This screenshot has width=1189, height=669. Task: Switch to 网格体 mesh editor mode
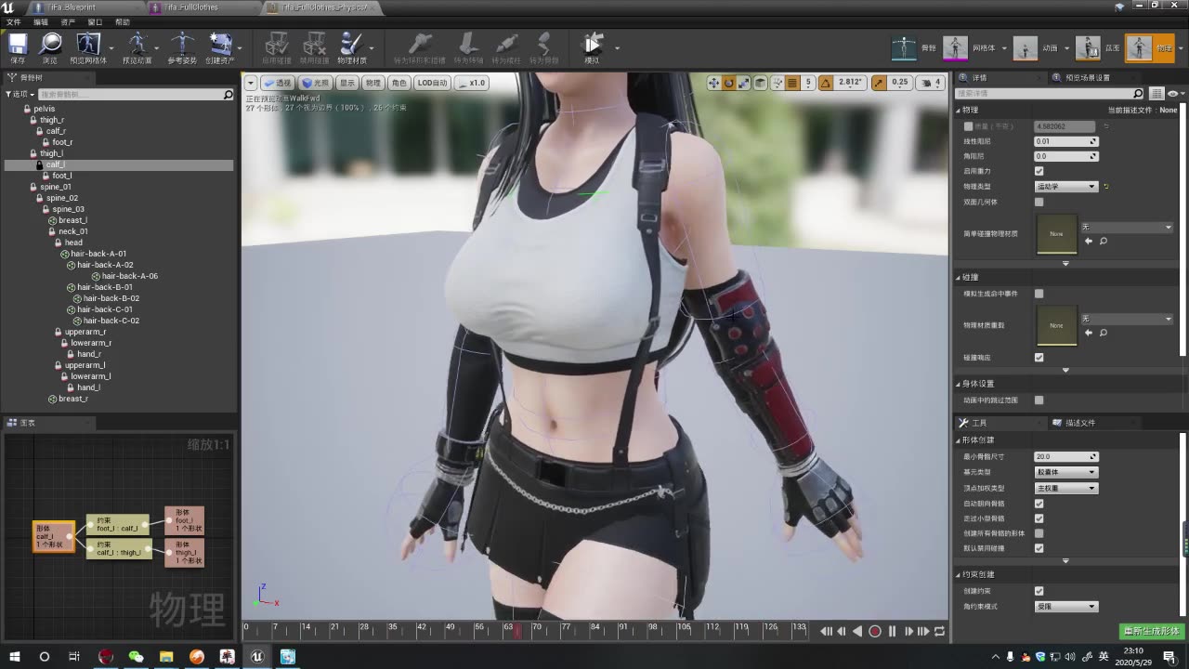coord(955,47)
